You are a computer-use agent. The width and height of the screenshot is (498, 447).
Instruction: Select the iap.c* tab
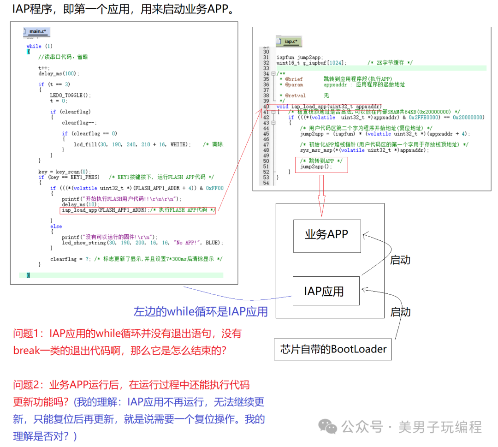pos(292,41)
